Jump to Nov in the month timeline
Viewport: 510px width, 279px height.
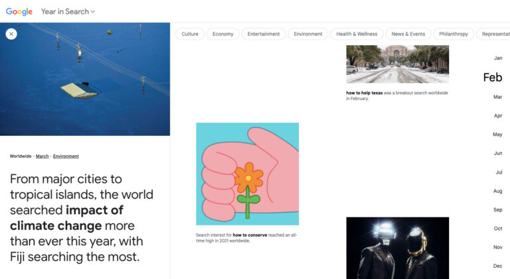point(497,247)
